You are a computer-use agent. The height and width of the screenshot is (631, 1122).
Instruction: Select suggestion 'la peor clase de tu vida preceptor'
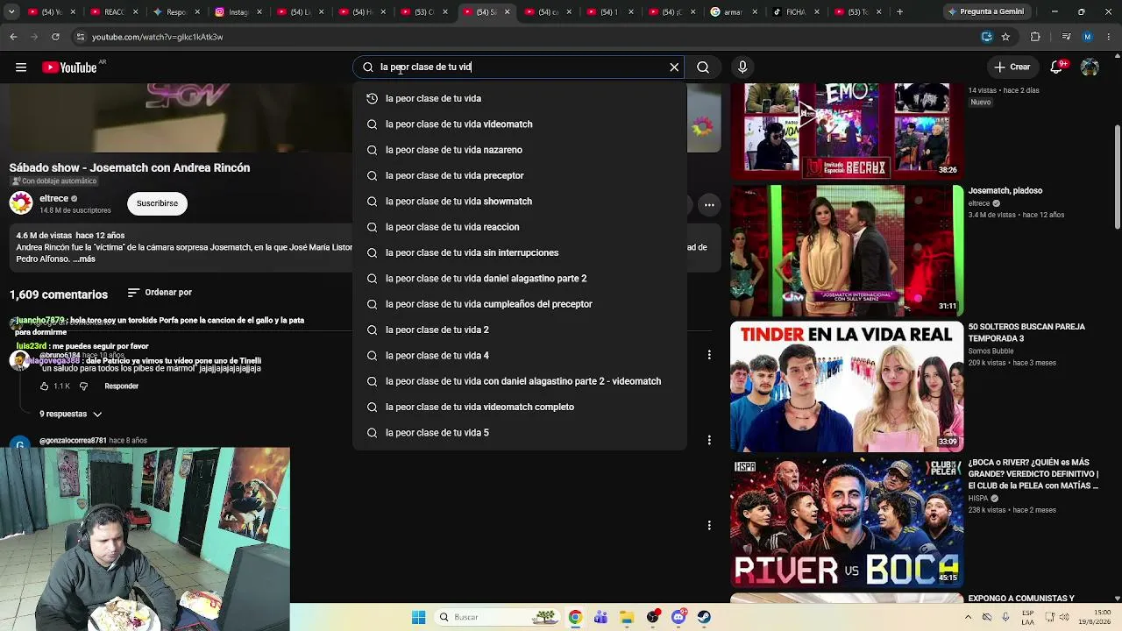(520, 175)
